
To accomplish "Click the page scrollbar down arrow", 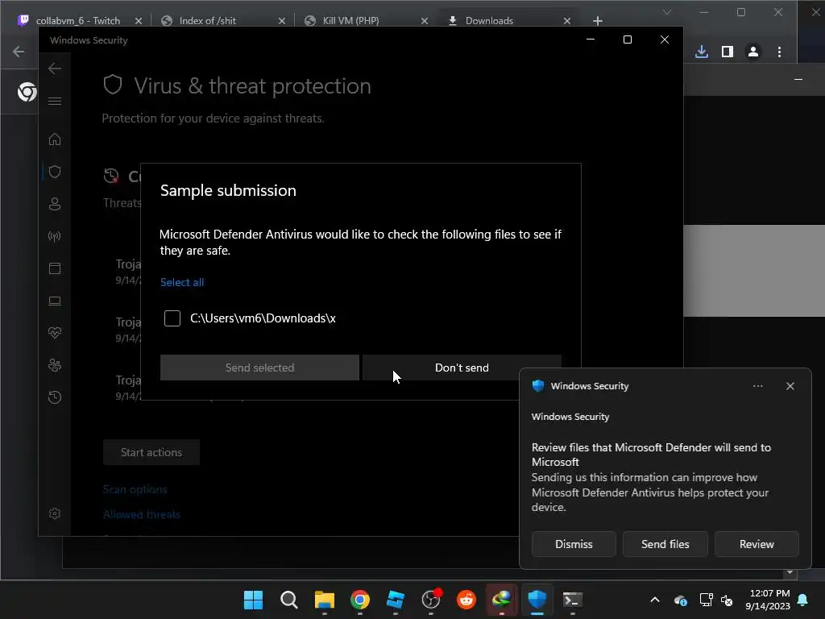I will 790,572.
